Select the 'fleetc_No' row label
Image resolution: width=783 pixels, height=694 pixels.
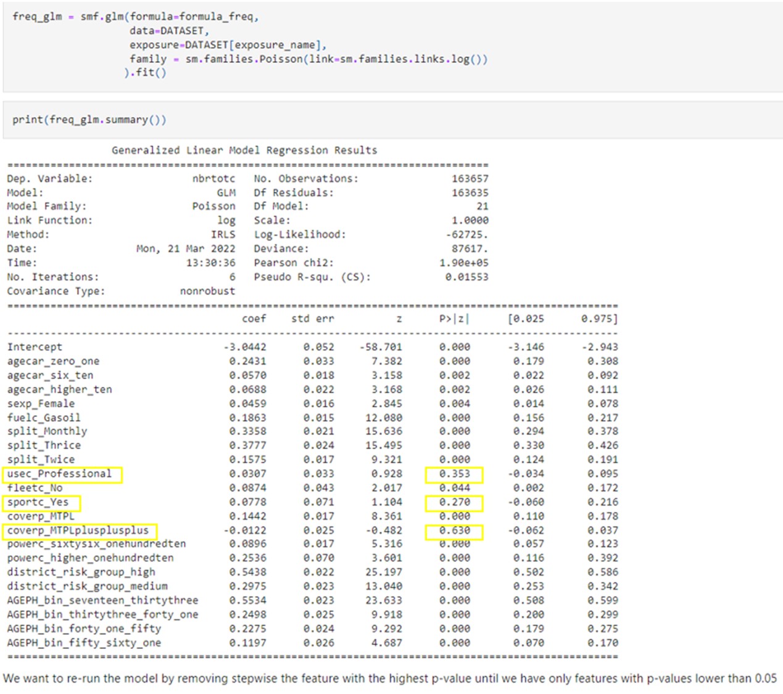coord(35,488)
